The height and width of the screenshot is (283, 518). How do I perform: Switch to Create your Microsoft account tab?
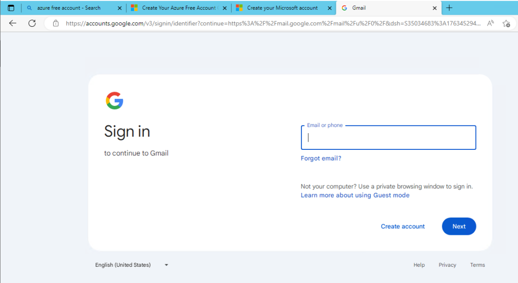coord(282,8)
